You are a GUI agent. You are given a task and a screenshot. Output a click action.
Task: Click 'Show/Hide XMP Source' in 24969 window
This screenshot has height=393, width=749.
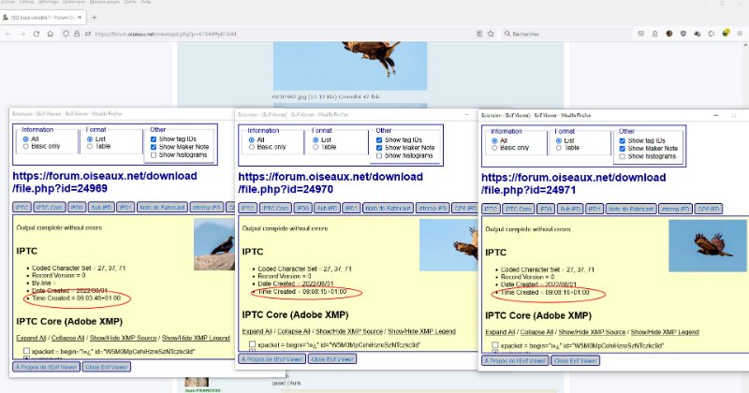click(124, 338)
